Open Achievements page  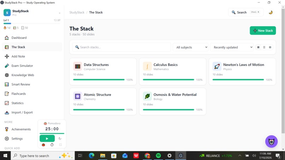[x=20, y=129]
